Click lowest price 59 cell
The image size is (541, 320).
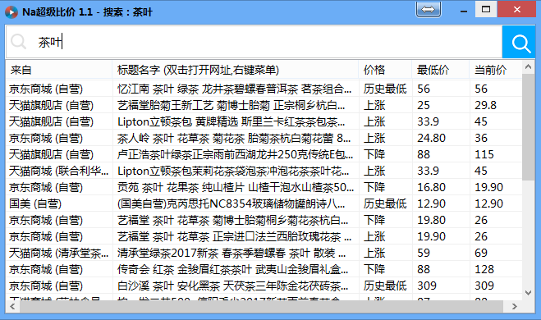(424, 253)
